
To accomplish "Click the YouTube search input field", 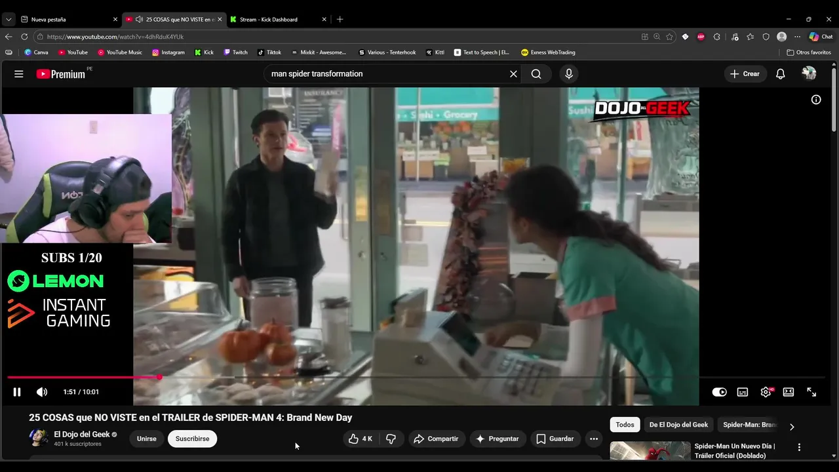I will tap(387, 74).
